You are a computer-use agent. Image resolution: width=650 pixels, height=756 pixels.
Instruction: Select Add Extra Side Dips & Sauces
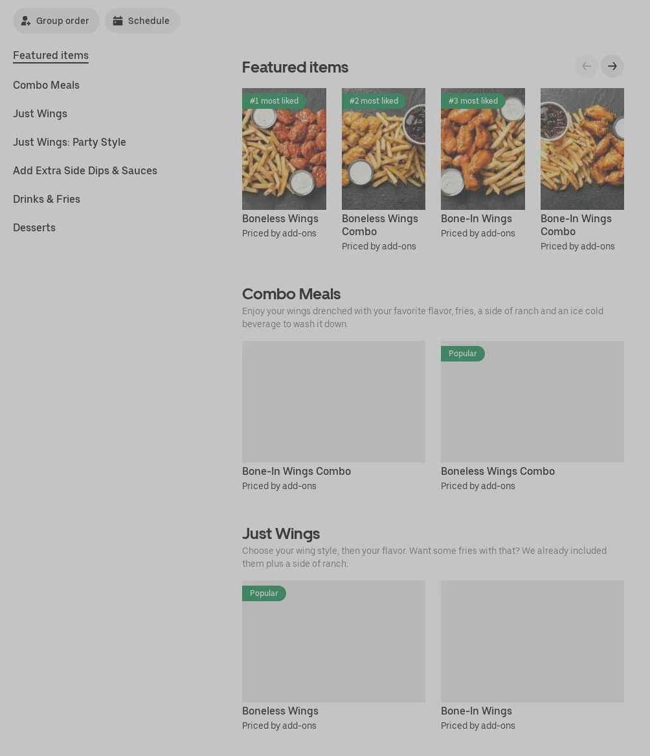click(x=85, y=170)
